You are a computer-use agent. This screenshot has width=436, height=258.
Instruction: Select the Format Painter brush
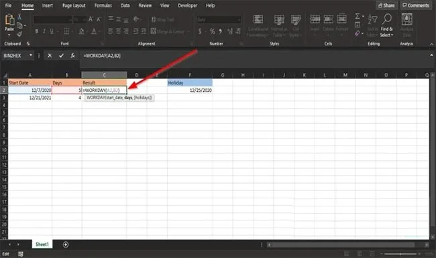[19, 34]
